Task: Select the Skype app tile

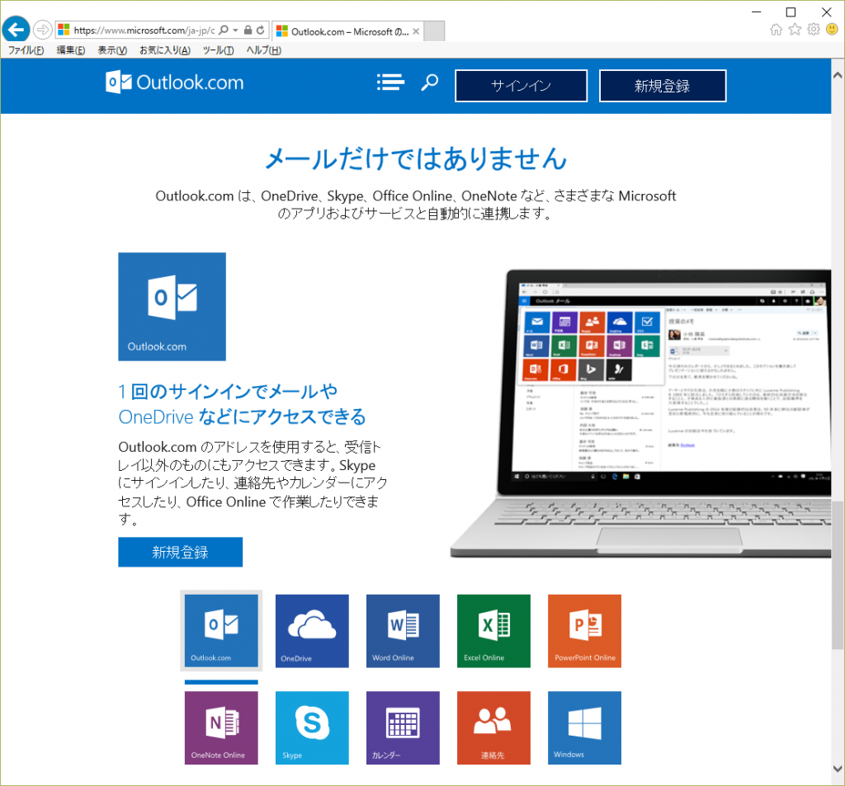Action: [x=312, y=727]
